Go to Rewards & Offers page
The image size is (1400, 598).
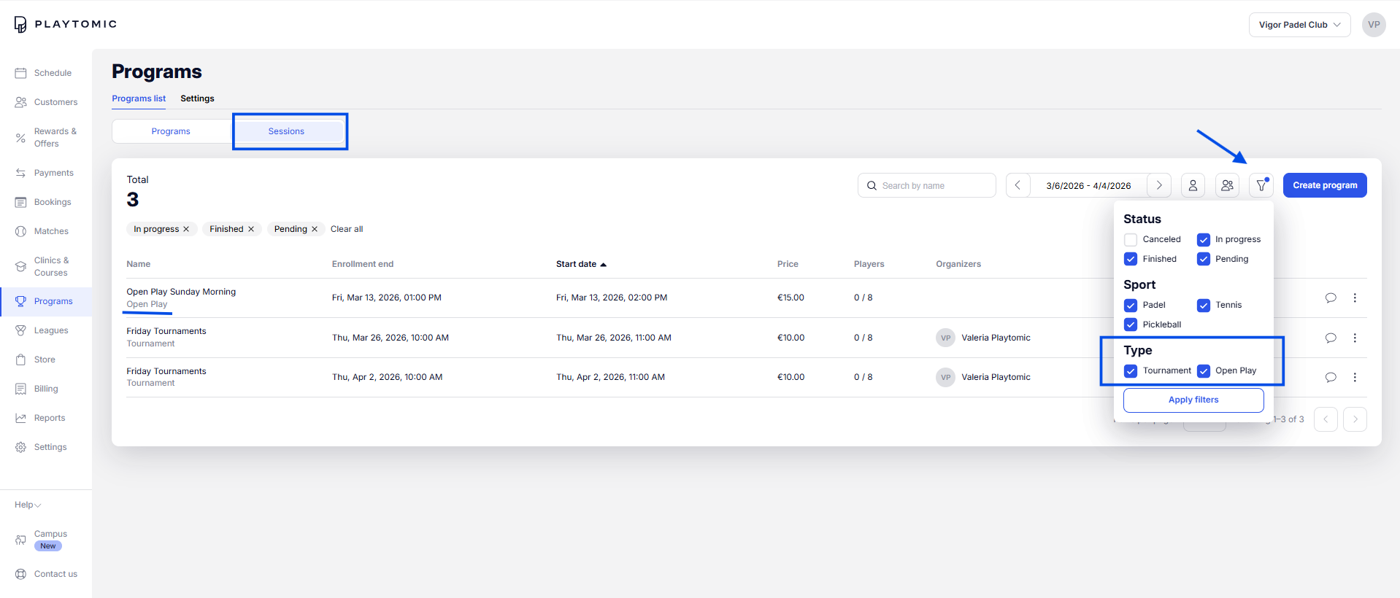55,137
